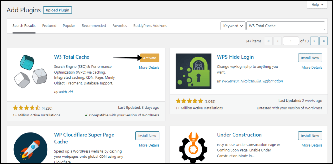333x164 pixels.
Task: Go to next page of results
Action: coord(314,41)
